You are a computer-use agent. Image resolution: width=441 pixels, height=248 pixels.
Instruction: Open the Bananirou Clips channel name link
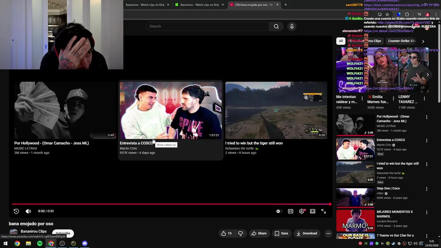point(33,231)
